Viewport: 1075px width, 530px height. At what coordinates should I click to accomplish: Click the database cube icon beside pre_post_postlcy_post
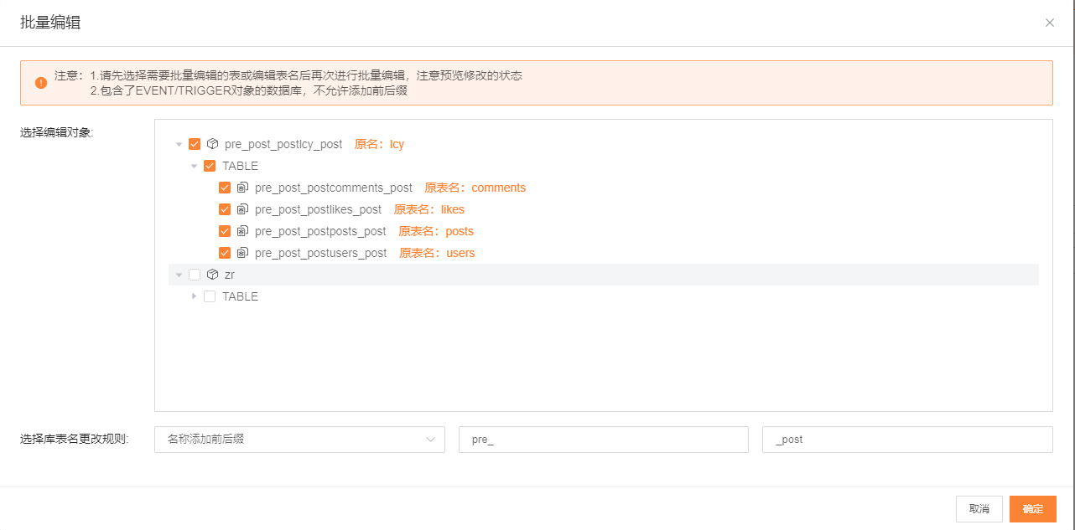(213, 144)
